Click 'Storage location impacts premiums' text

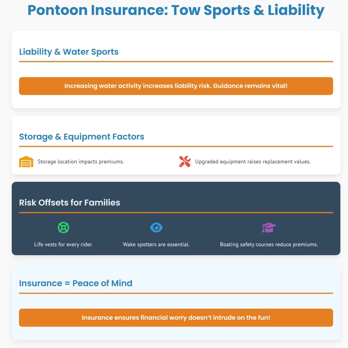pyautogui.click(x=81, y=162)
